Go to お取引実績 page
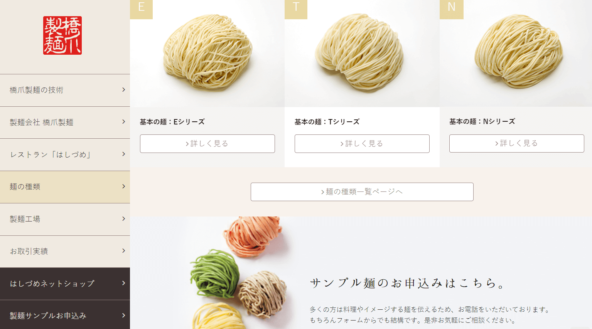Viewport: 592px width, 329px height. 65,252
